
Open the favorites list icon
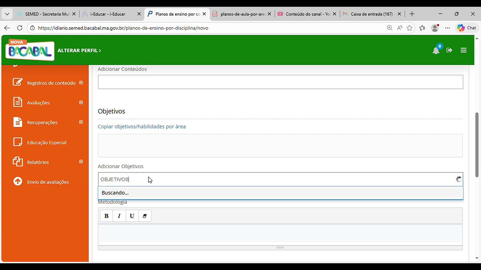click(x=422, y=28)
